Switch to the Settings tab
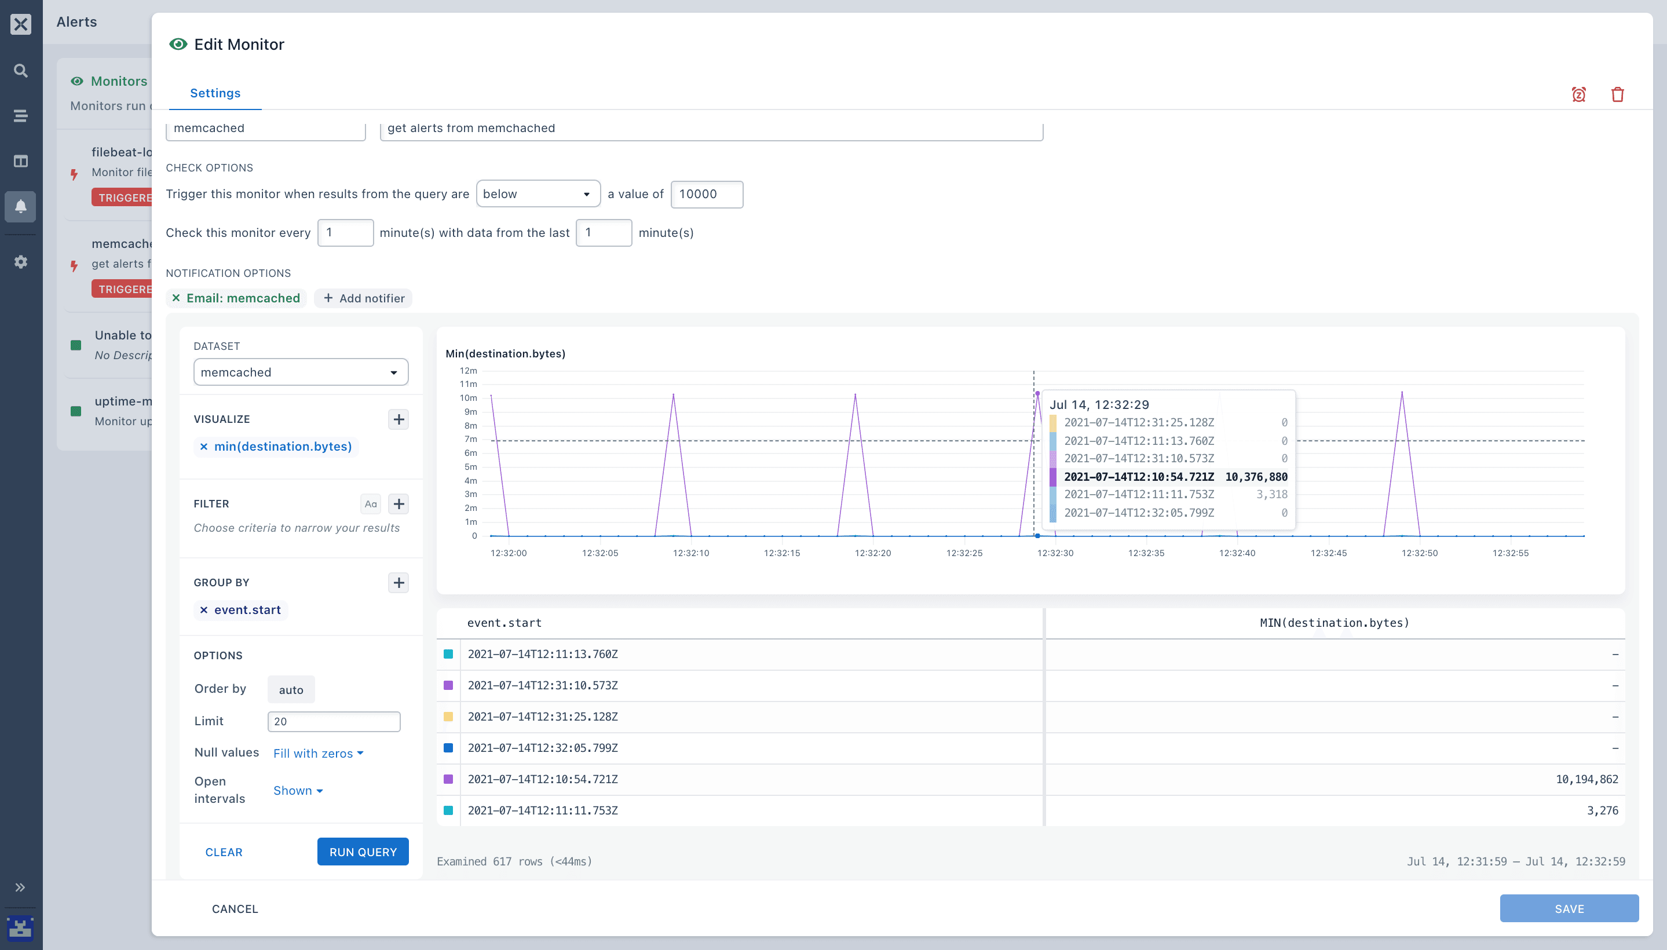 point(215,93)
